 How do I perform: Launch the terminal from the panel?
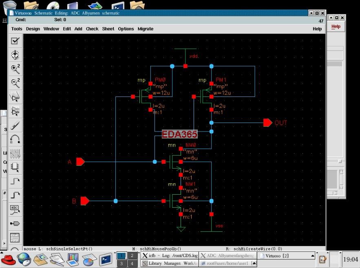[106, 259]
